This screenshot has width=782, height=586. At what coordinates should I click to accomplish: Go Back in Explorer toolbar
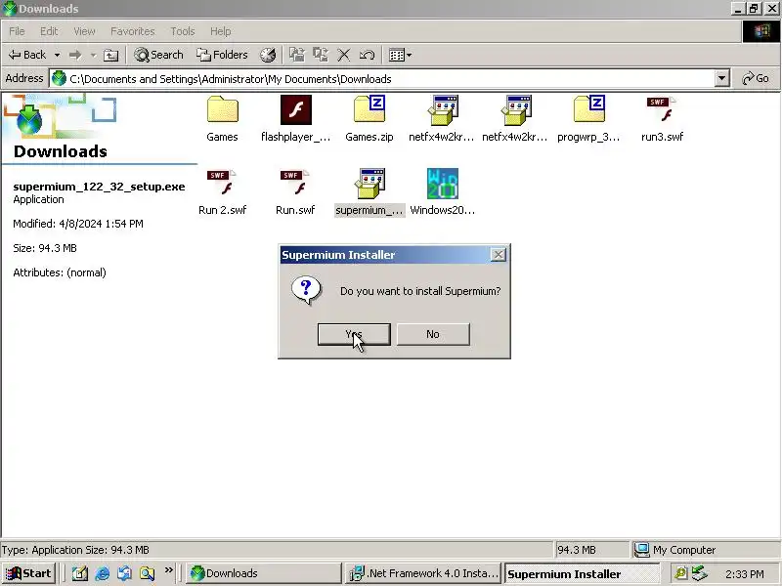[28, 55]
